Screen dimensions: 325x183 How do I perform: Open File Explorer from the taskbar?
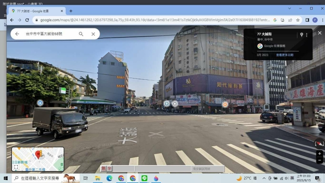pyautogui.click(x=98, y=178)
